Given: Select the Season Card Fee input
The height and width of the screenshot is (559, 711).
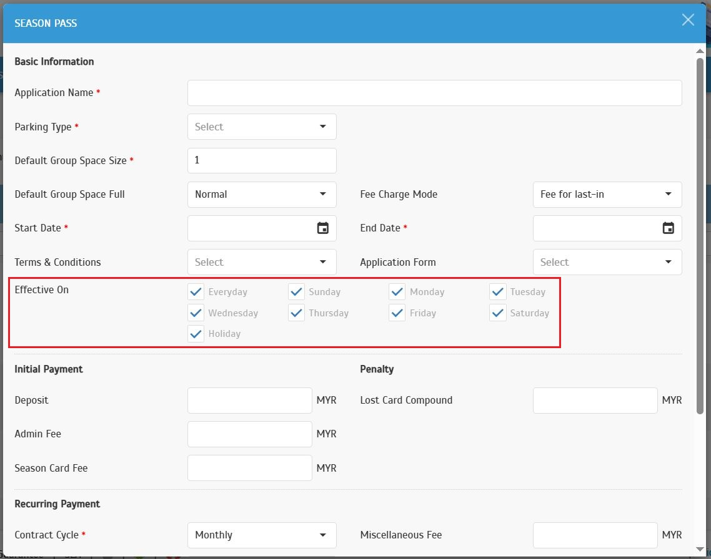Looking at the screenshot, I should pyautogui.click(x=249, y=468).
